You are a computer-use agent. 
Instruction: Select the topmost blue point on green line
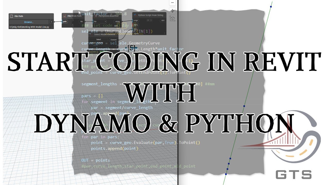(x=271, y=7)
